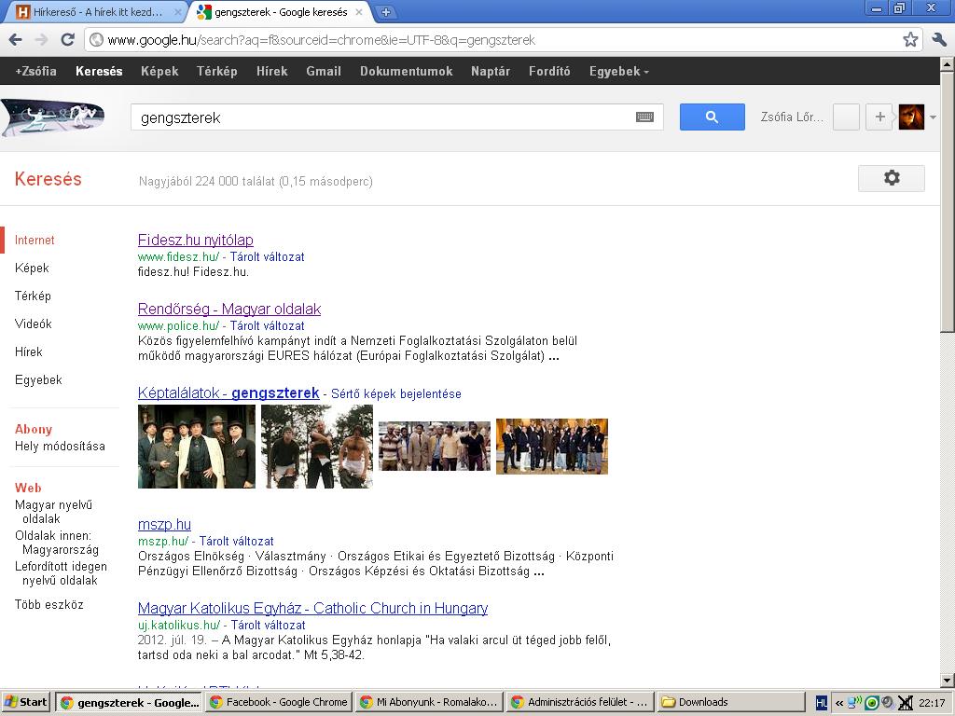
Task: Click the Google Olympic fencing doodle logo
Action: (x=53, y=118)
